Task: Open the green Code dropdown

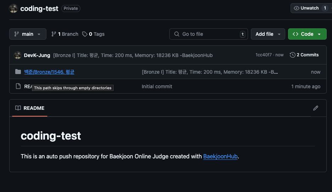Action: [307, 34]
